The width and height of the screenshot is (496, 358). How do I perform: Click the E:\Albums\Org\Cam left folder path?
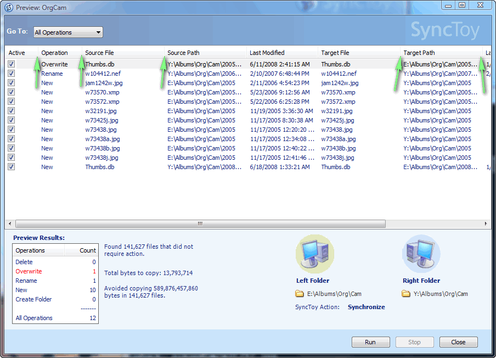pyautogui.click(x=334, y=294)
